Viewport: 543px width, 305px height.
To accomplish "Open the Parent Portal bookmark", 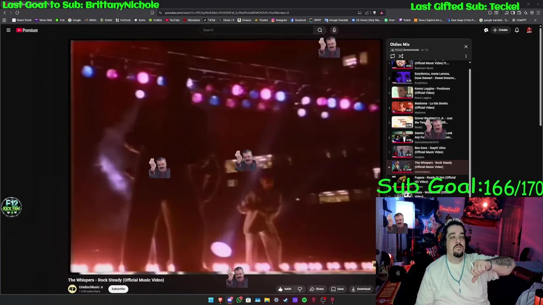I will (x=22, y=20).
